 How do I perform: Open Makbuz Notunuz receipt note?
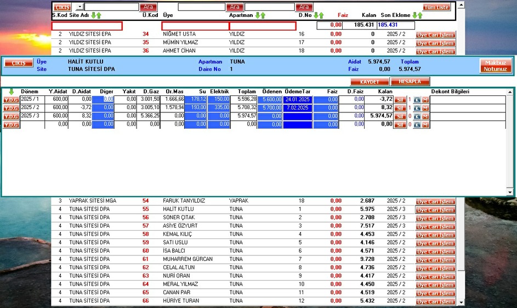click(x=495, y=66)
